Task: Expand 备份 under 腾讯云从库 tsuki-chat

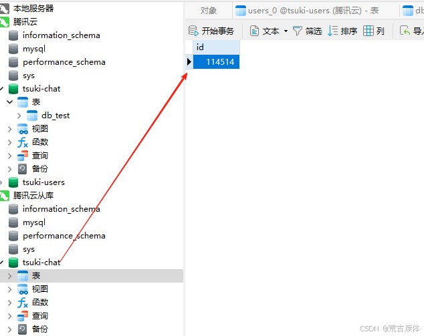Action: (10, 329)
